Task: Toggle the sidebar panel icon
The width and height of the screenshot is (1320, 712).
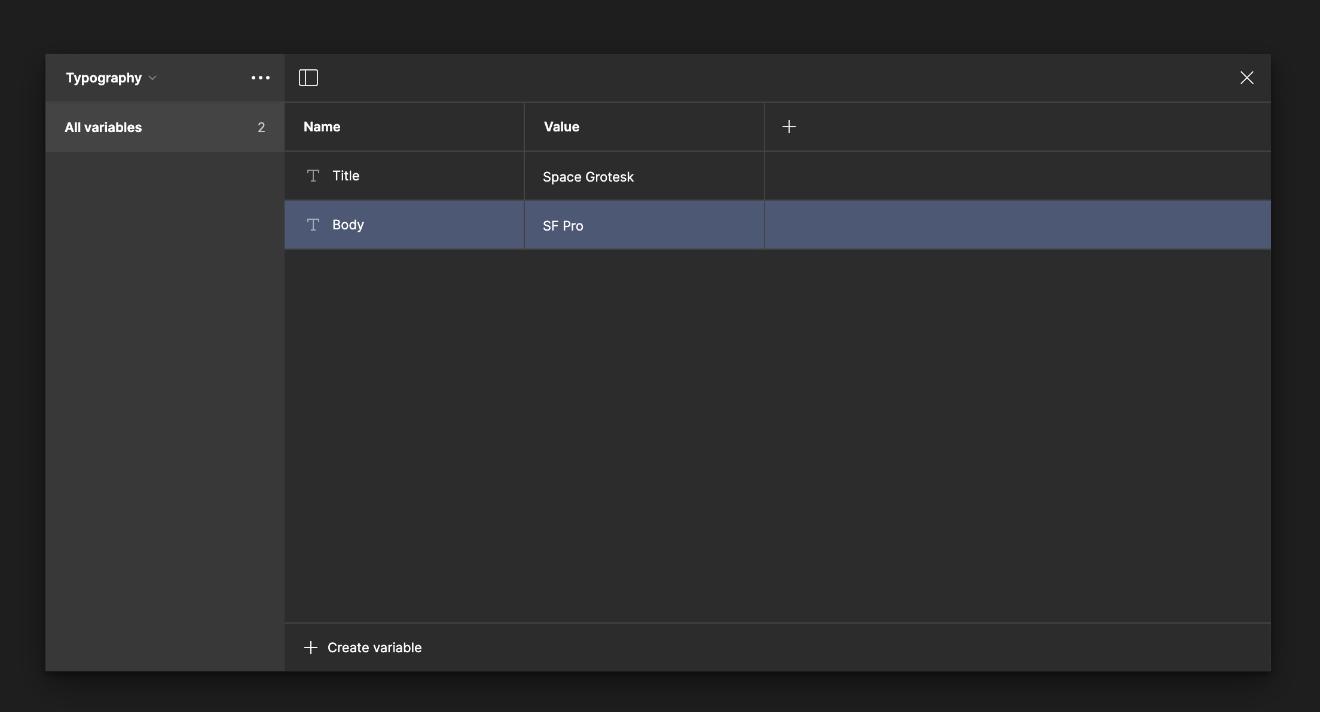Action: point(308,78)
